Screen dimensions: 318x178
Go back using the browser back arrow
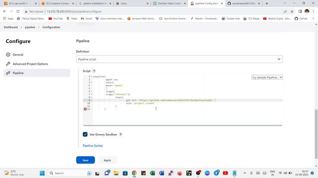pos(4,11)
